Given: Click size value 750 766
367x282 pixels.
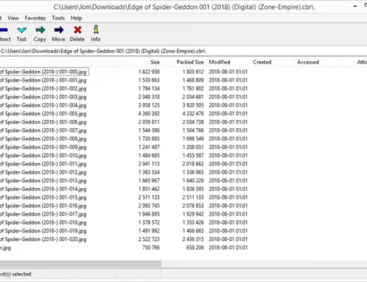Looking at the screenshot, I should (151, 247).
